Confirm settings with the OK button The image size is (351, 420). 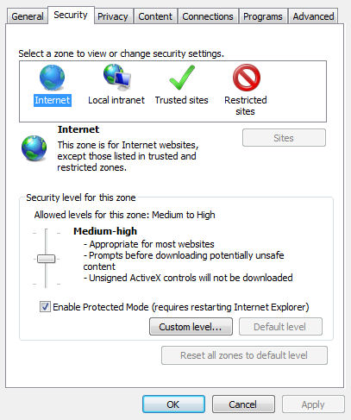click(x=173, y=404)
